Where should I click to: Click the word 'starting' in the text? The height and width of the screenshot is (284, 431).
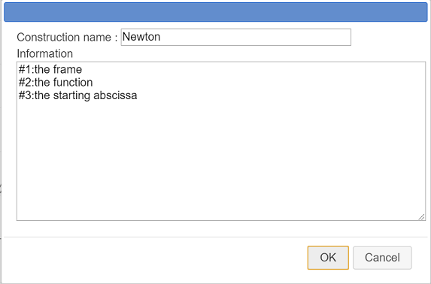tap(71, 95)
